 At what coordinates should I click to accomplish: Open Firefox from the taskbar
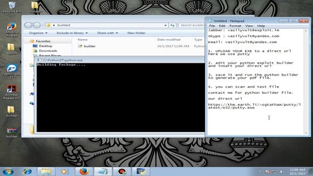pos(84,172)
